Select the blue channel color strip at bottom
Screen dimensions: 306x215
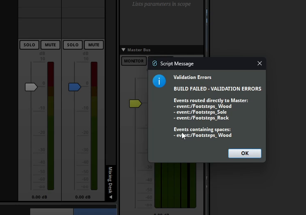(x=95, y=212)
